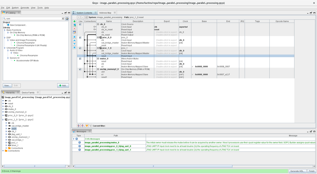This screenshot has width=317, height=174.
Task: Click the Add... button in IP Catalog
Action: pyautogui.click(x=63, y=85)
